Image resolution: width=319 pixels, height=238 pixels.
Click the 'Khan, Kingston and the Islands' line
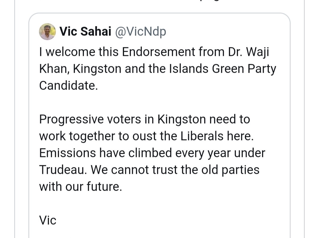point(158,69)
